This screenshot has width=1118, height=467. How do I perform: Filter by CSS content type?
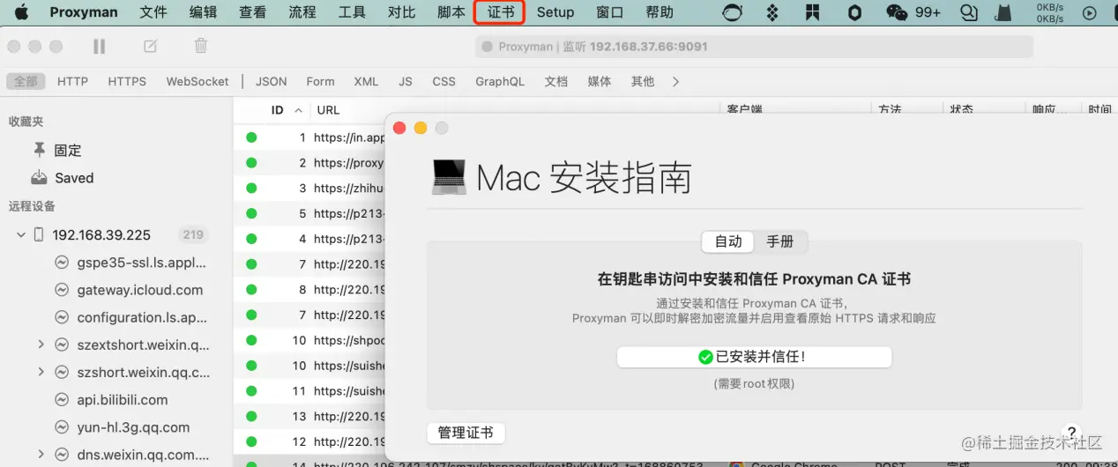[444, 81]
